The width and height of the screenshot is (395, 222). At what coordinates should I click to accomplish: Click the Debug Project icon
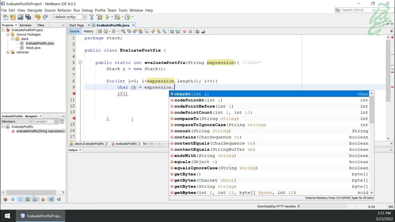(117, 17)
